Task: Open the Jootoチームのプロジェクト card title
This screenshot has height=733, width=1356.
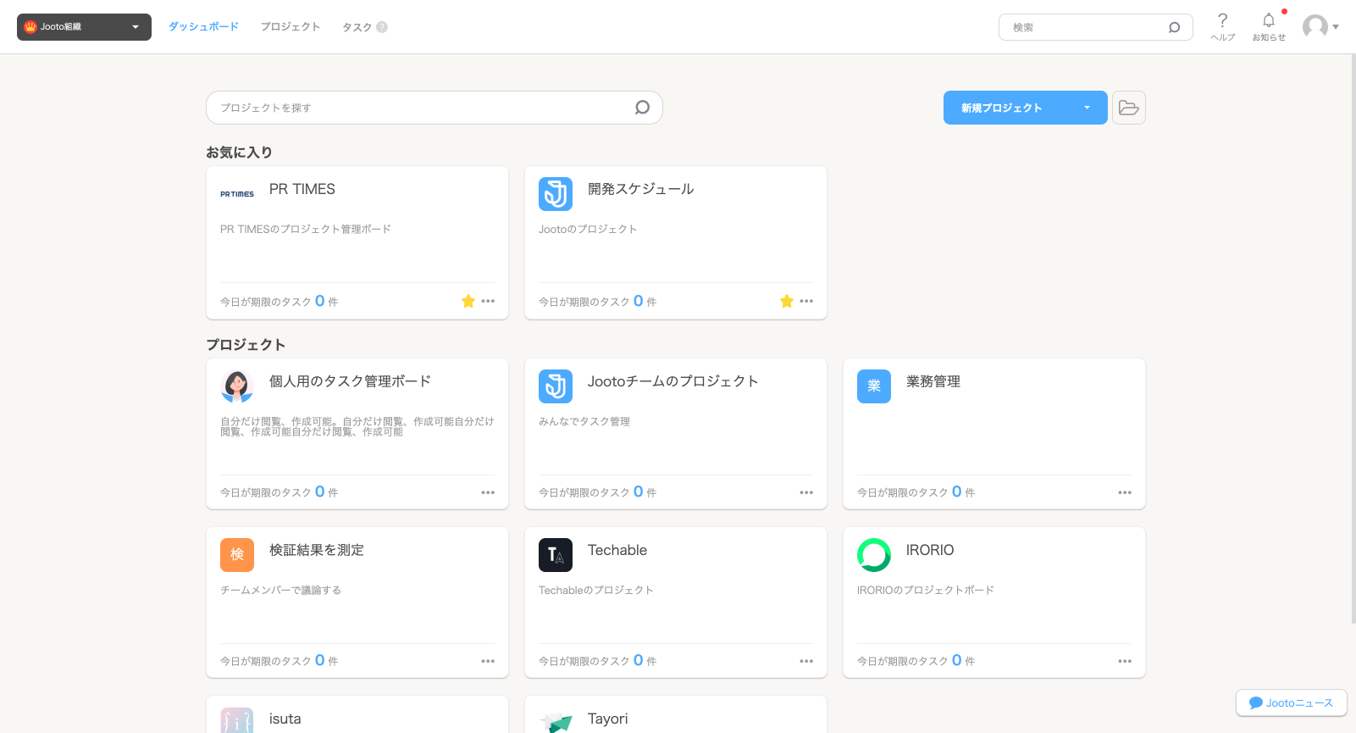Action: pyautogui.click(x=672, y=382)
